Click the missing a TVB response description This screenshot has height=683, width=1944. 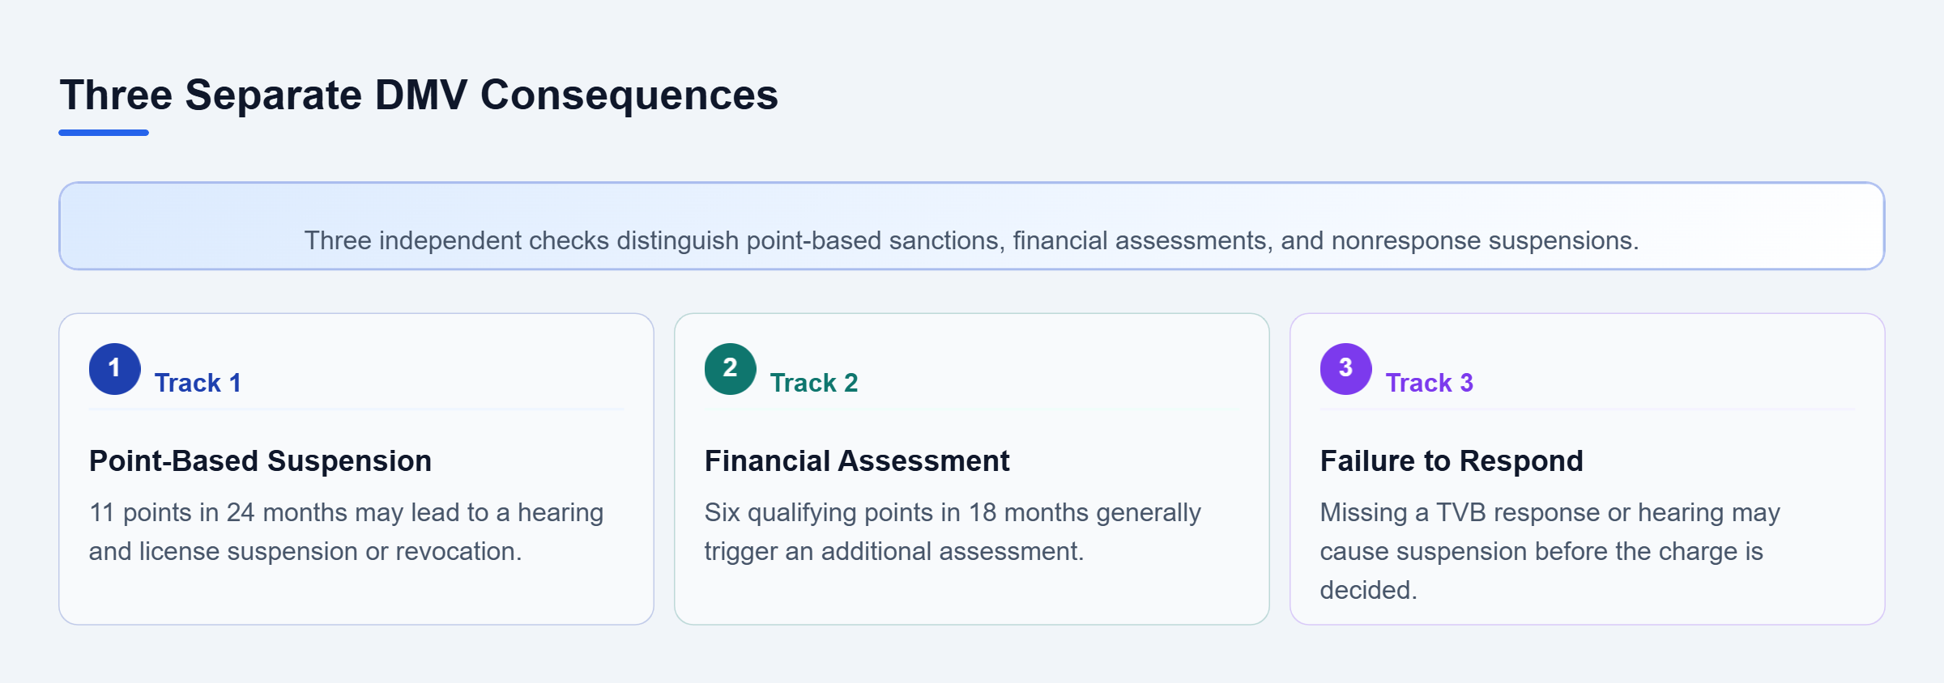point(1550,551)
